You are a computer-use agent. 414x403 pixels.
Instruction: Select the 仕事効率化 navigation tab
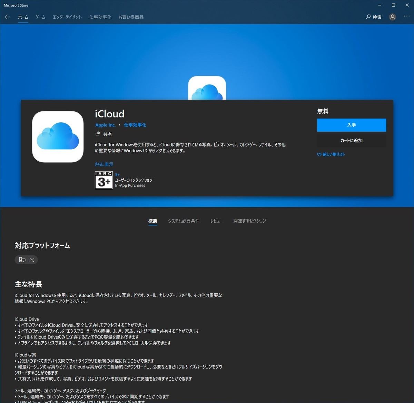point(100,17)
